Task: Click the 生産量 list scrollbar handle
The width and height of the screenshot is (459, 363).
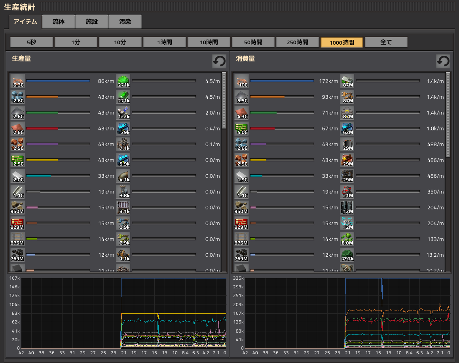Action: [224, 101]
